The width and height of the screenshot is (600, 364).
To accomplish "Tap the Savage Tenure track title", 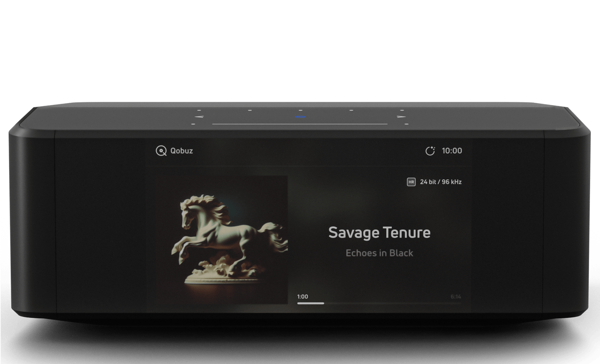I will tap(380, 233).
